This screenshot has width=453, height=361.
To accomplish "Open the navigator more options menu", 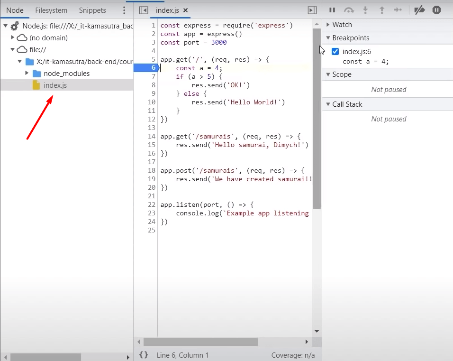I will 124,10.
